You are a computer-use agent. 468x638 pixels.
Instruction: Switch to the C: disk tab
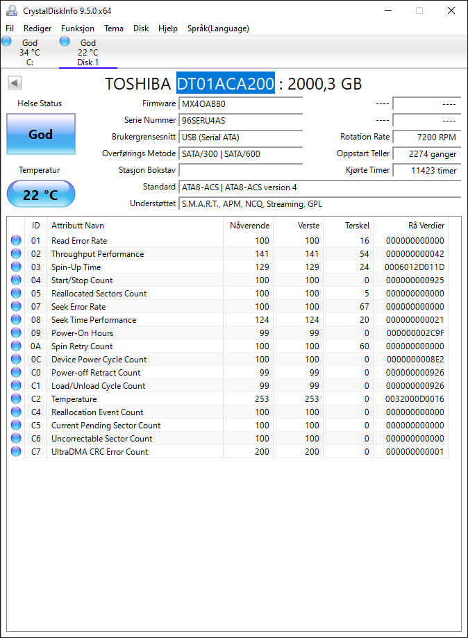pyautogui.click(x=30, y=52)
